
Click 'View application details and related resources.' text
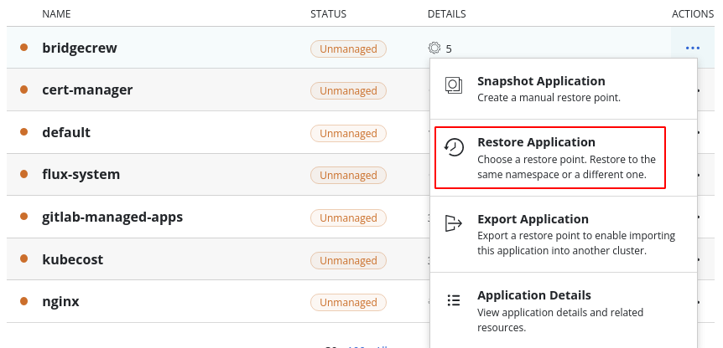(x=559, y=320)
